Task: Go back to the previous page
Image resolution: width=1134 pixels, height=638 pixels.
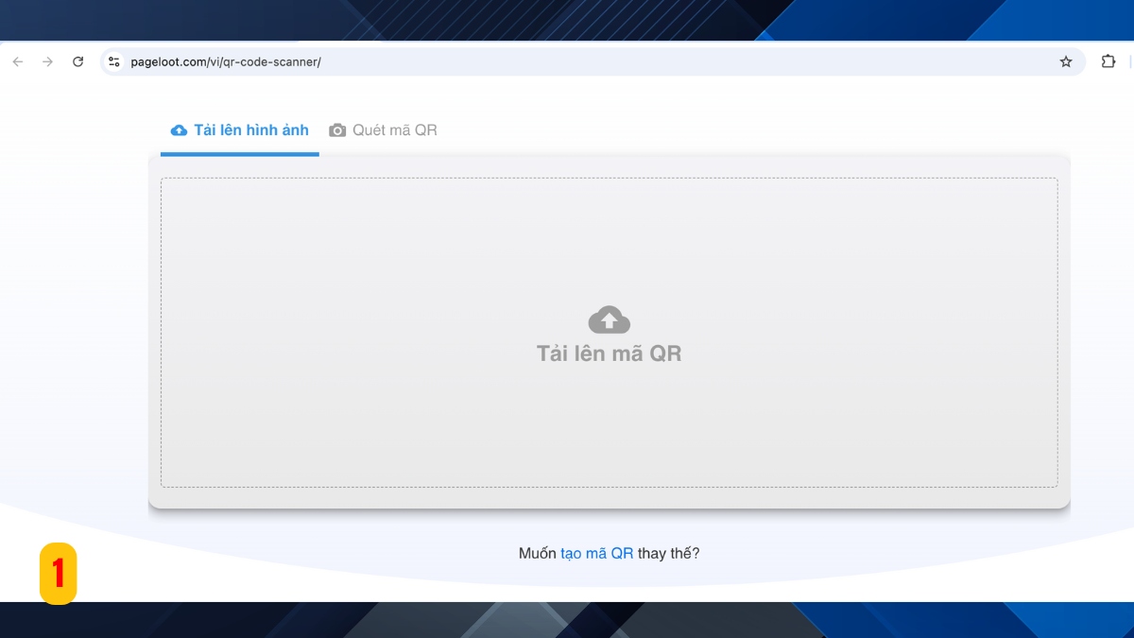Action: pos(18,62)
